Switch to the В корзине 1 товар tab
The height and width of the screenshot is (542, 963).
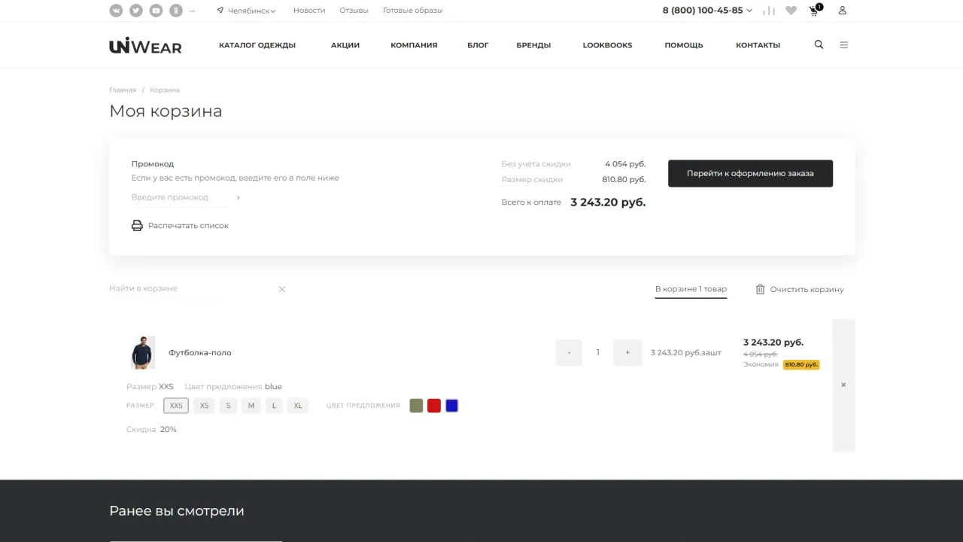(x=691, y=289)
